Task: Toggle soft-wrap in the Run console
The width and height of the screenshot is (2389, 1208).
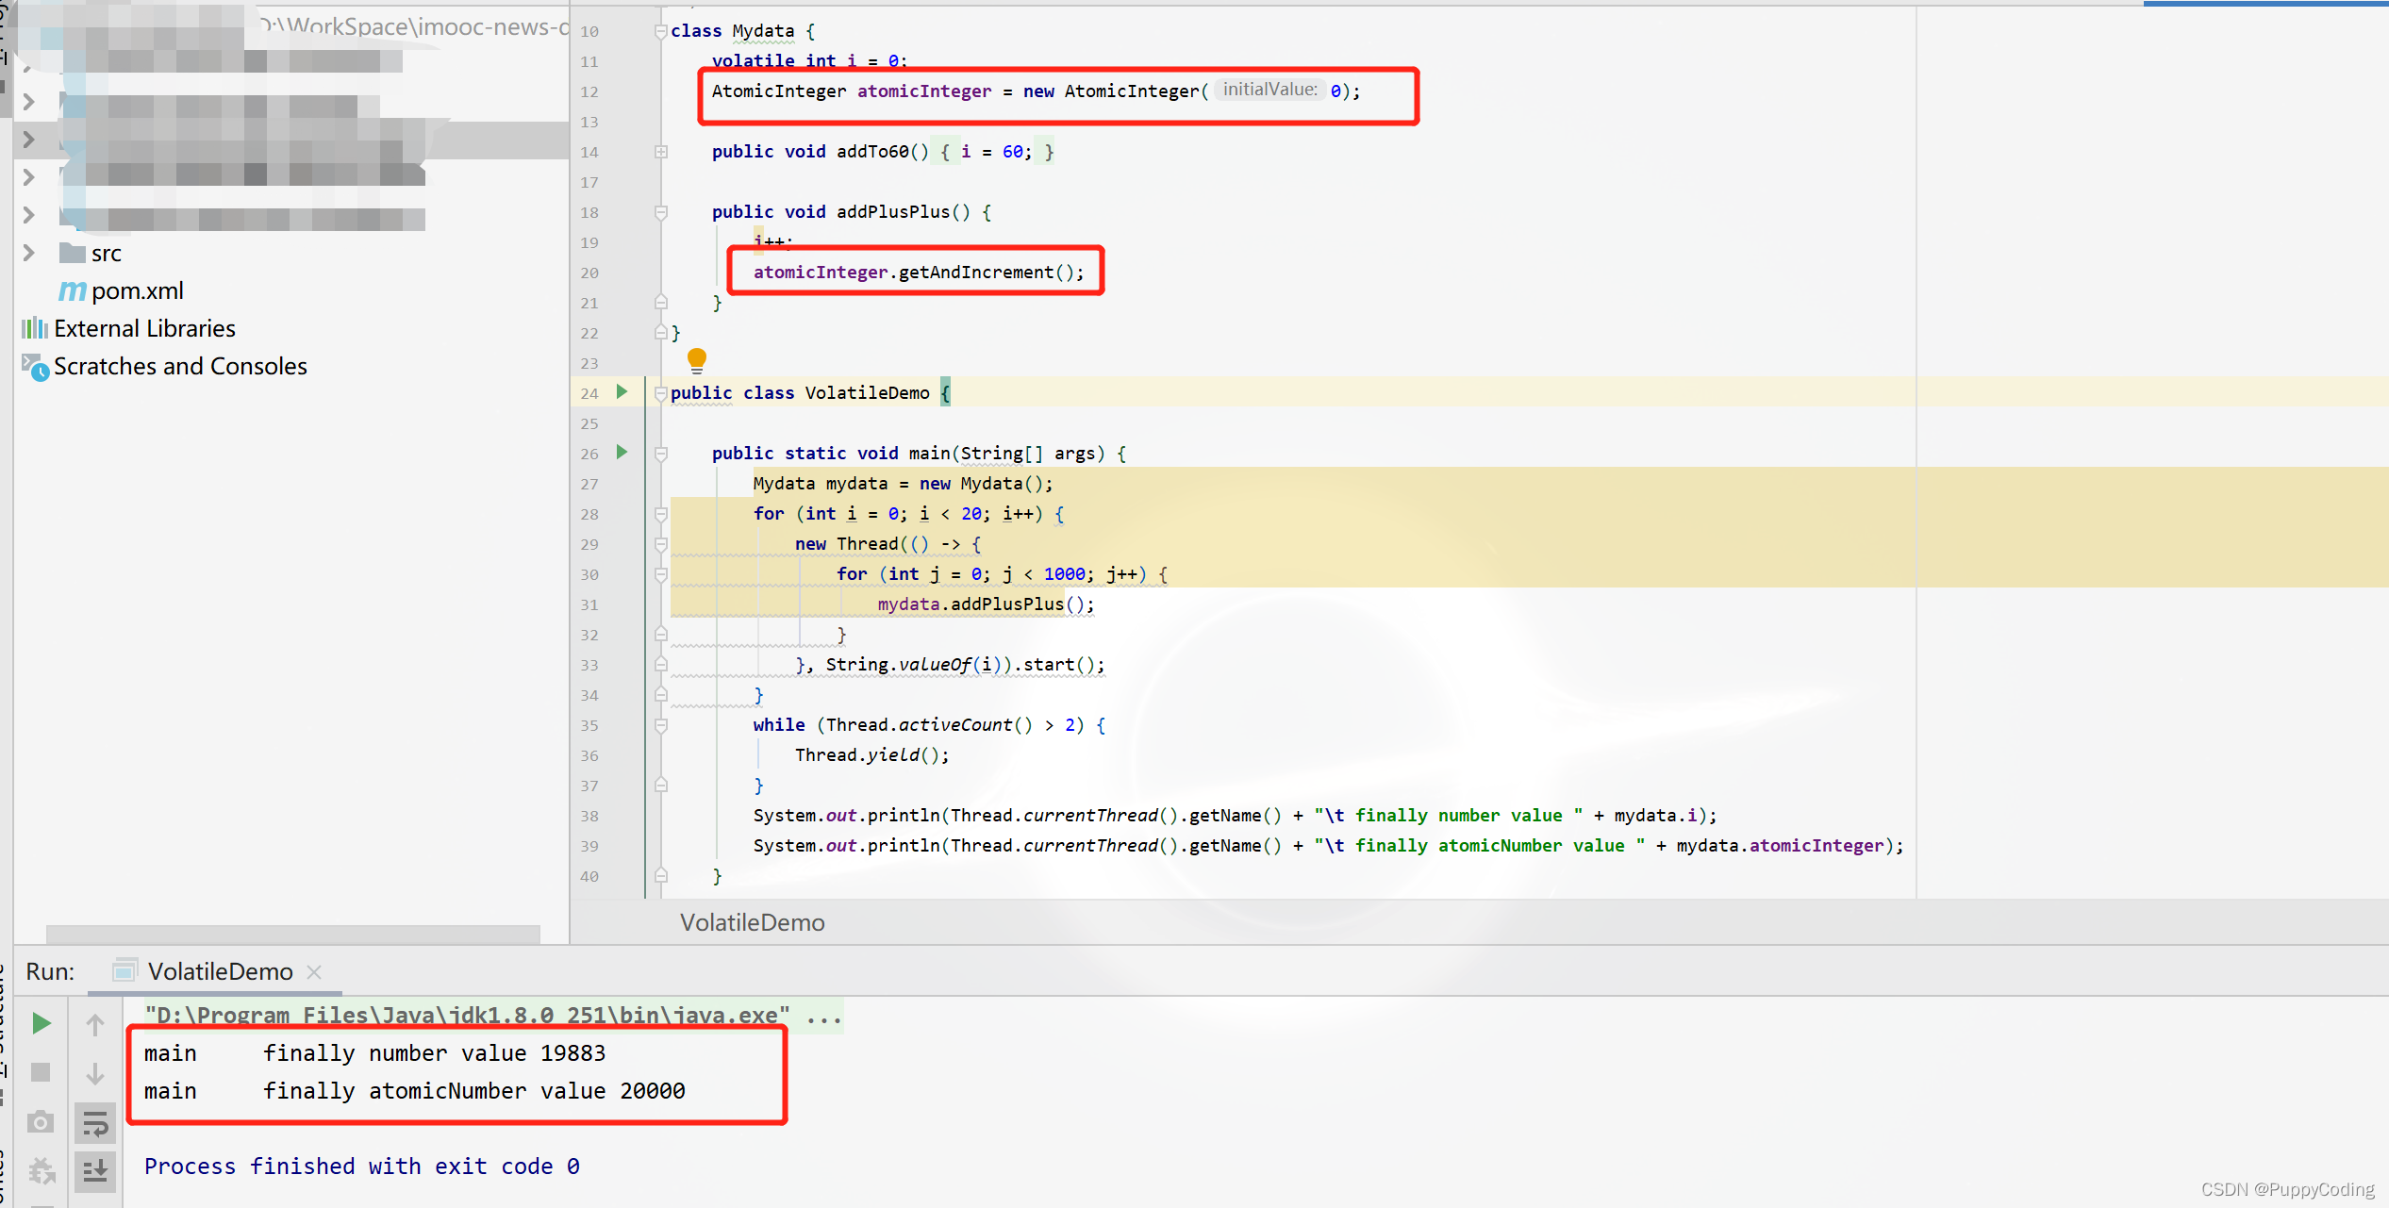Action: 95,1123
